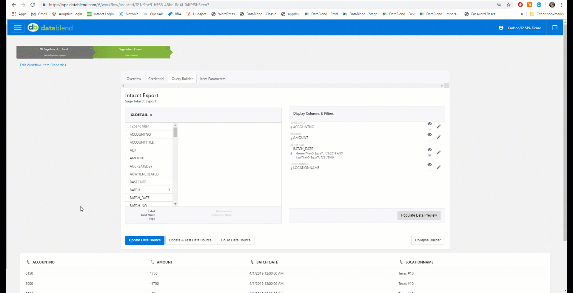Click the browser zoom magnifier icon
Viewport: 573px width, 293px height.
(499, 5)
